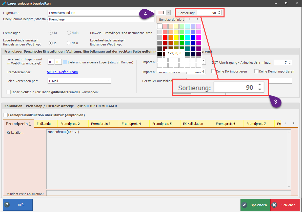Decrease Sortierung value with down arrow
302x212 pixels.
[x=219, y=14]
